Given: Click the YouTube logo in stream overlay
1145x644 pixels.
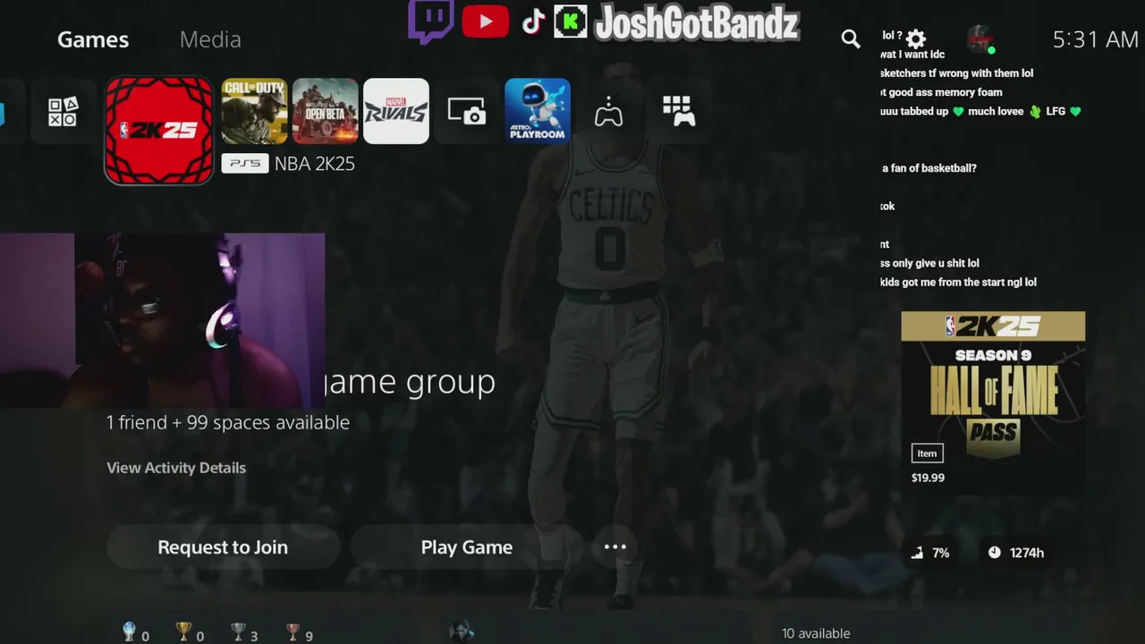Looking at the screenshot, I should click(x=486, y=22).
